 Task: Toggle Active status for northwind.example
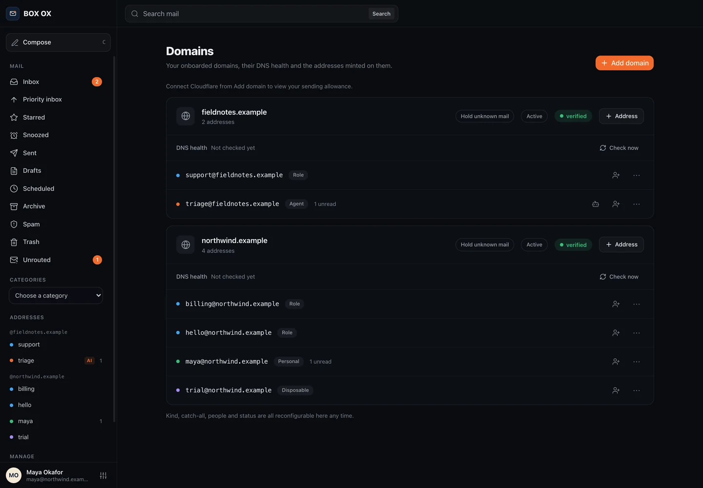(534, 244)
